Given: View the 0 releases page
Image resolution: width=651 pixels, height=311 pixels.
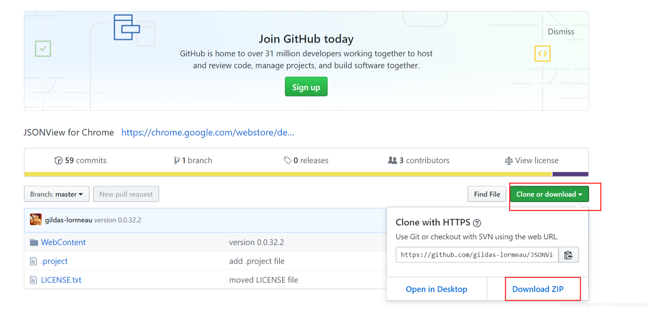Looking at the screenshot, I should click(x=311, y=161).
